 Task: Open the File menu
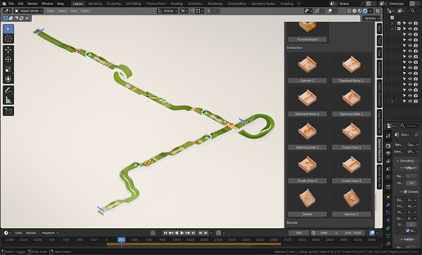tap(11, 4)
